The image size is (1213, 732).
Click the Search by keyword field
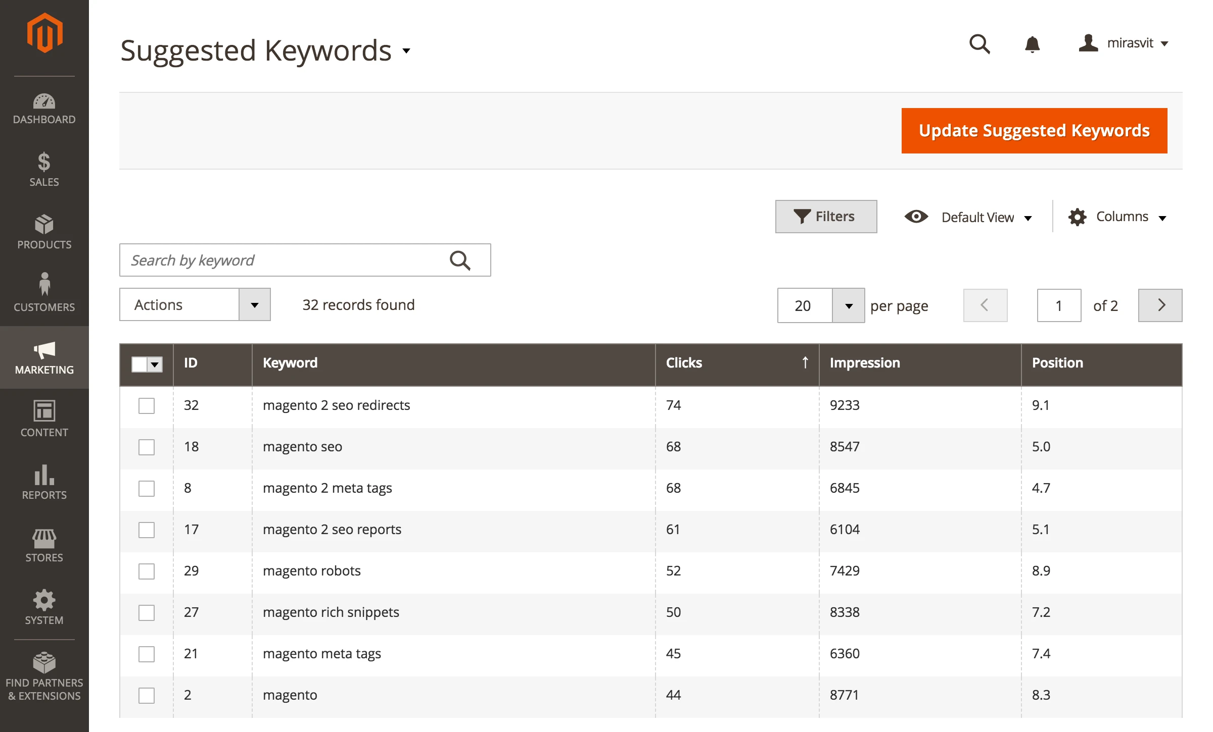(x=305, y=260)
